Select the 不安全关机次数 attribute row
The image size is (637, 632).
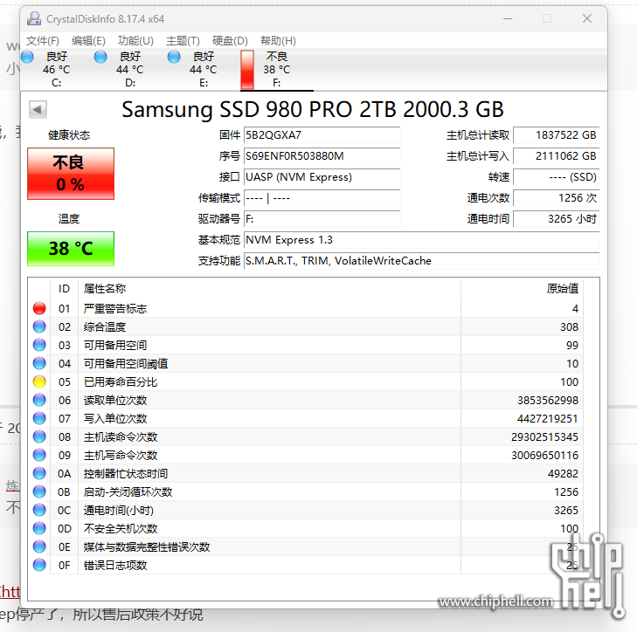point(307,528)
